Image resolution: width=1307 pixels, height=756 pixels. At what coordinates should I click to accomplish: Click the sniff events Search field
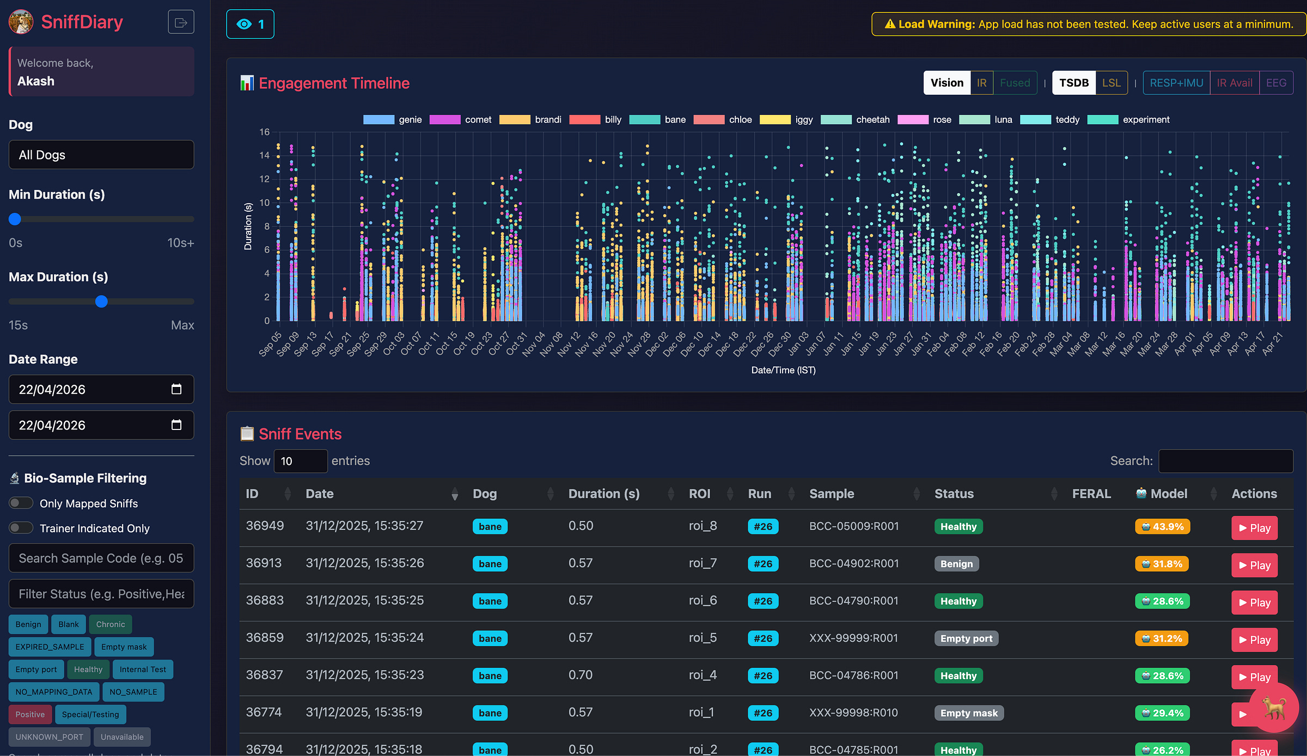coord(1225,461)
